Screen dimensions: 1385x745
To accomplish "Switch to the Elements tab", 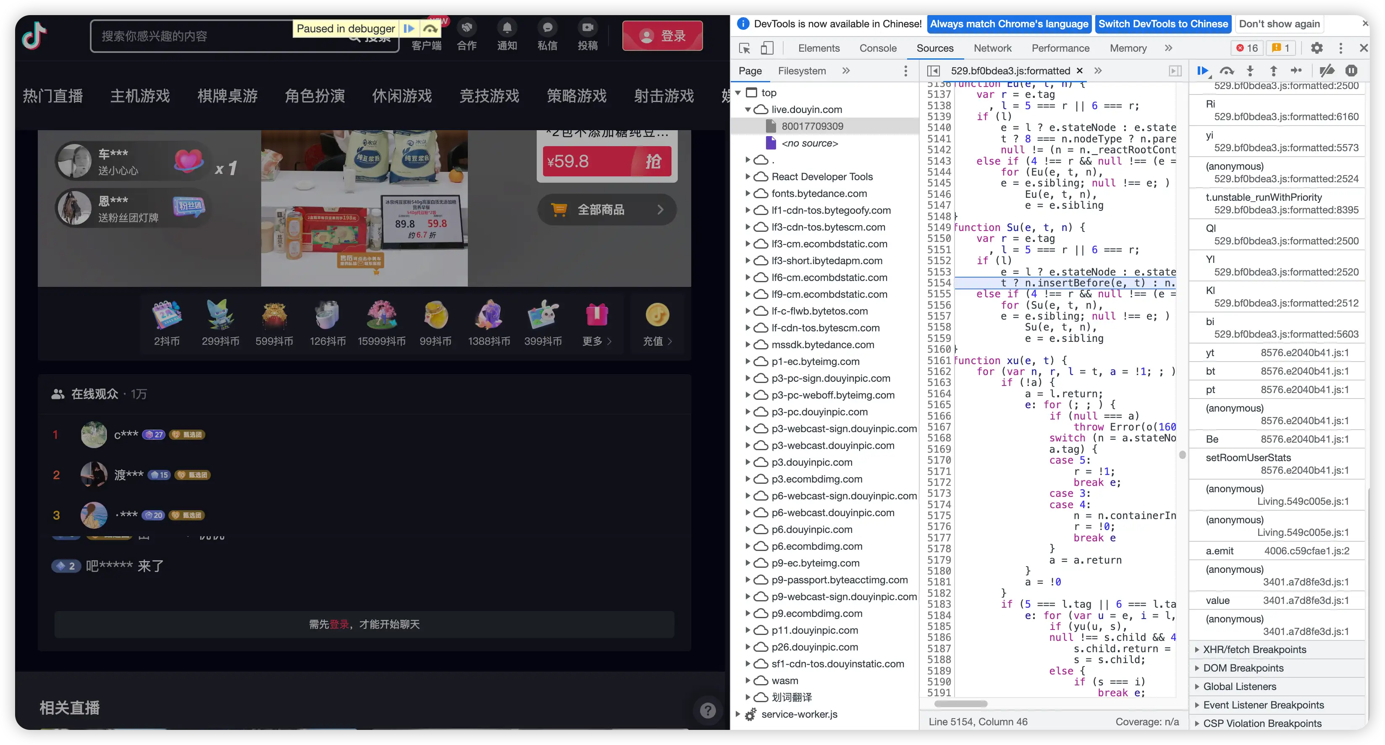I will coord(818,48).
